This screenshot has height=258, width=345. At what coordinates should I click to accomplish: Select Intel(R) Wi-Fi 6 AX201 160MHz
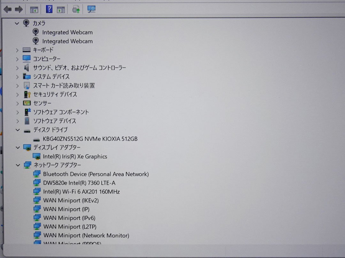click(81, 192)
